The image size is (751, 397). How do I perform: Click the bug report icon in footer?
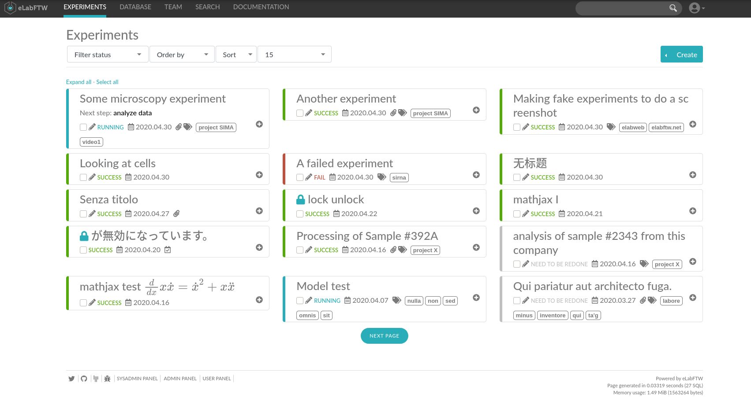[x=107, y=379]
